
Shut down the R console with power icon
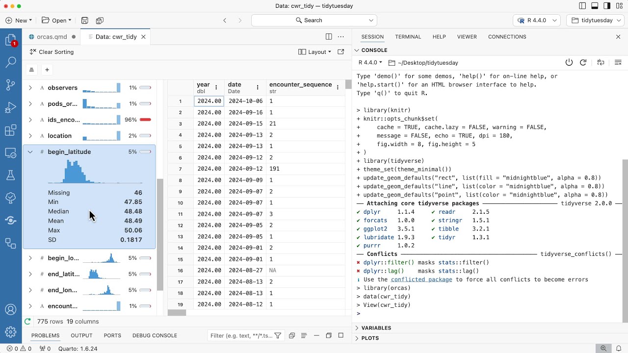(569, 62)
